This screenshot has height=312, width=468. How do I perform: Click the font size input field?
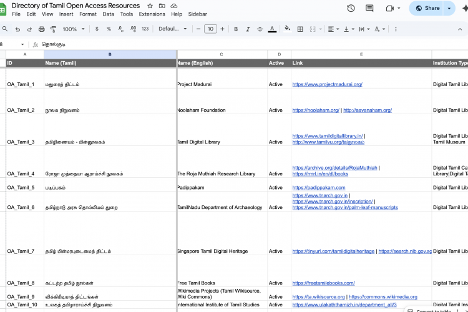pos(210,29)
